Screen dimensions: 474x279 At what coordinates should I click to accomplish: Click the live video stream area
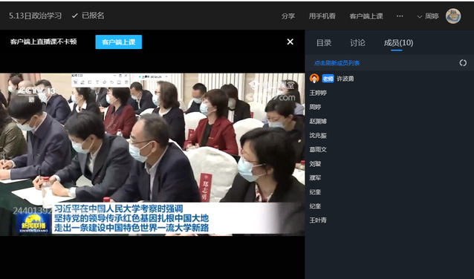152,154
